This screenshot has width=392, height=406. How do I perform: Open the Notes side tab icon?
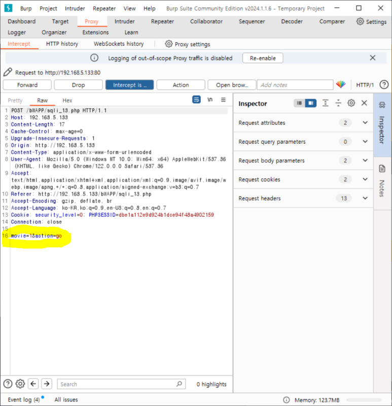pos(382,168)
